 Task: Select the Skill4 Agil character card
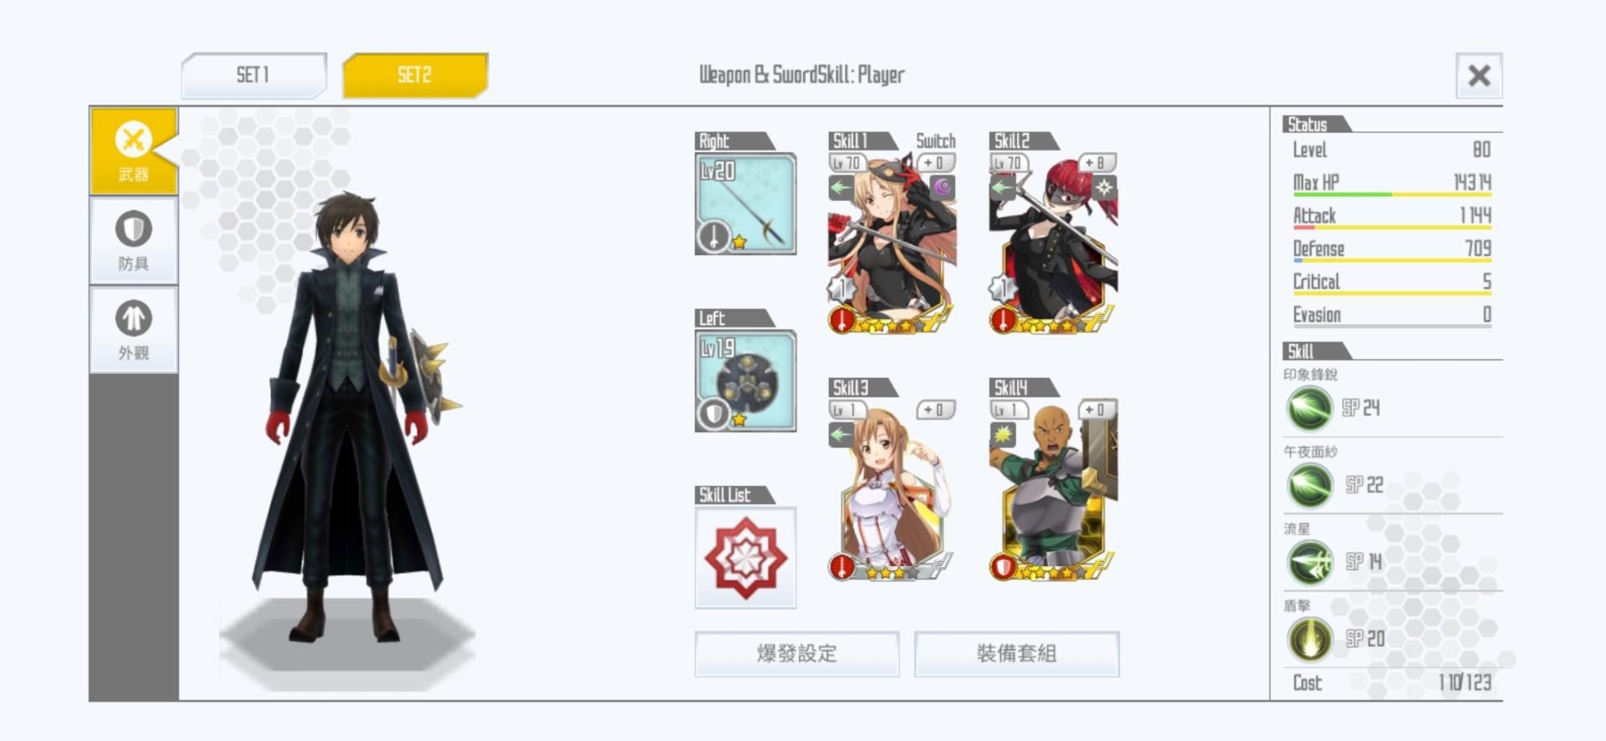1053,490
